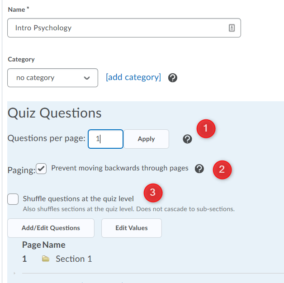The height and width of the screenshot is (283, 284).
Task: Click the red number 1 marker
Action: (206, 129)
